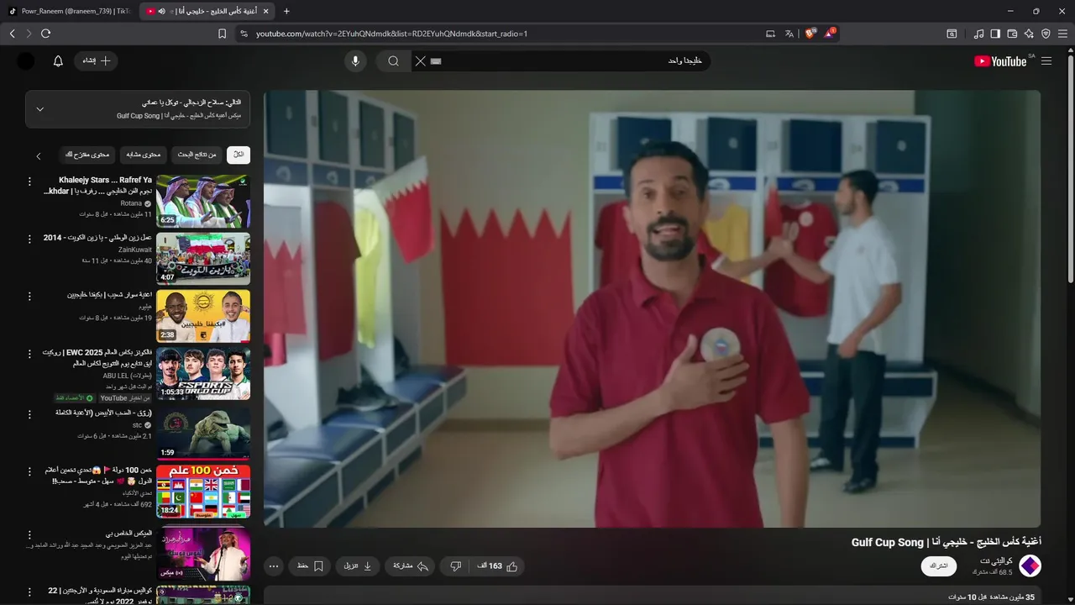The width and height of the screenshot is (1075, 605).
Task: Open the browser main menu
Action: pyautogui.click(x=1062, y=34)
